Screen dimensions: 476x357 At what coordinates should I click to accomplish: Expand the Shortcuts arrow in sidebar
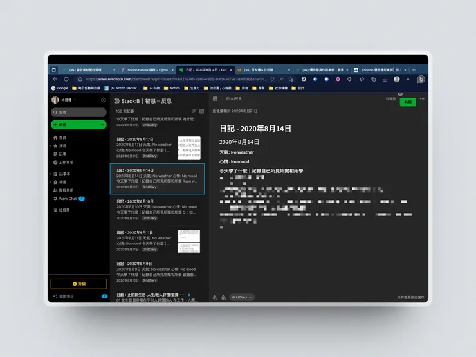tap(51, 146)
